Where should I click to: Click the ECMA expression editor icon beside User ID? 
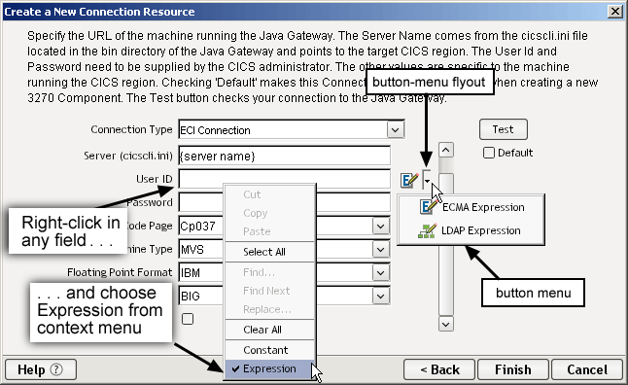(409, 180)
